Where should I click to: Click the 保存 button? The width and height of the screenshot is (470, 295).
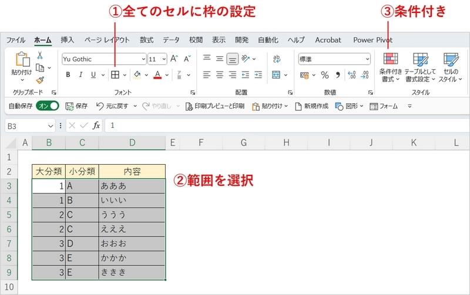click(x=77, y=106)
